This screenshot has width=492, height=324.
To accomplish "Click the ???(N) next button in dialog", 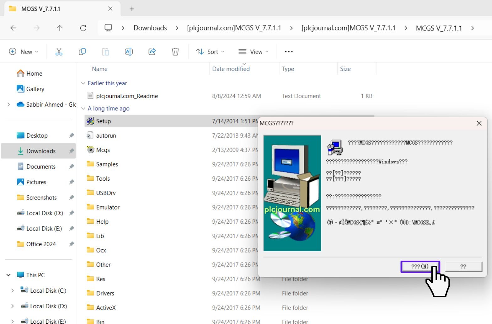I will click(420, 267).
